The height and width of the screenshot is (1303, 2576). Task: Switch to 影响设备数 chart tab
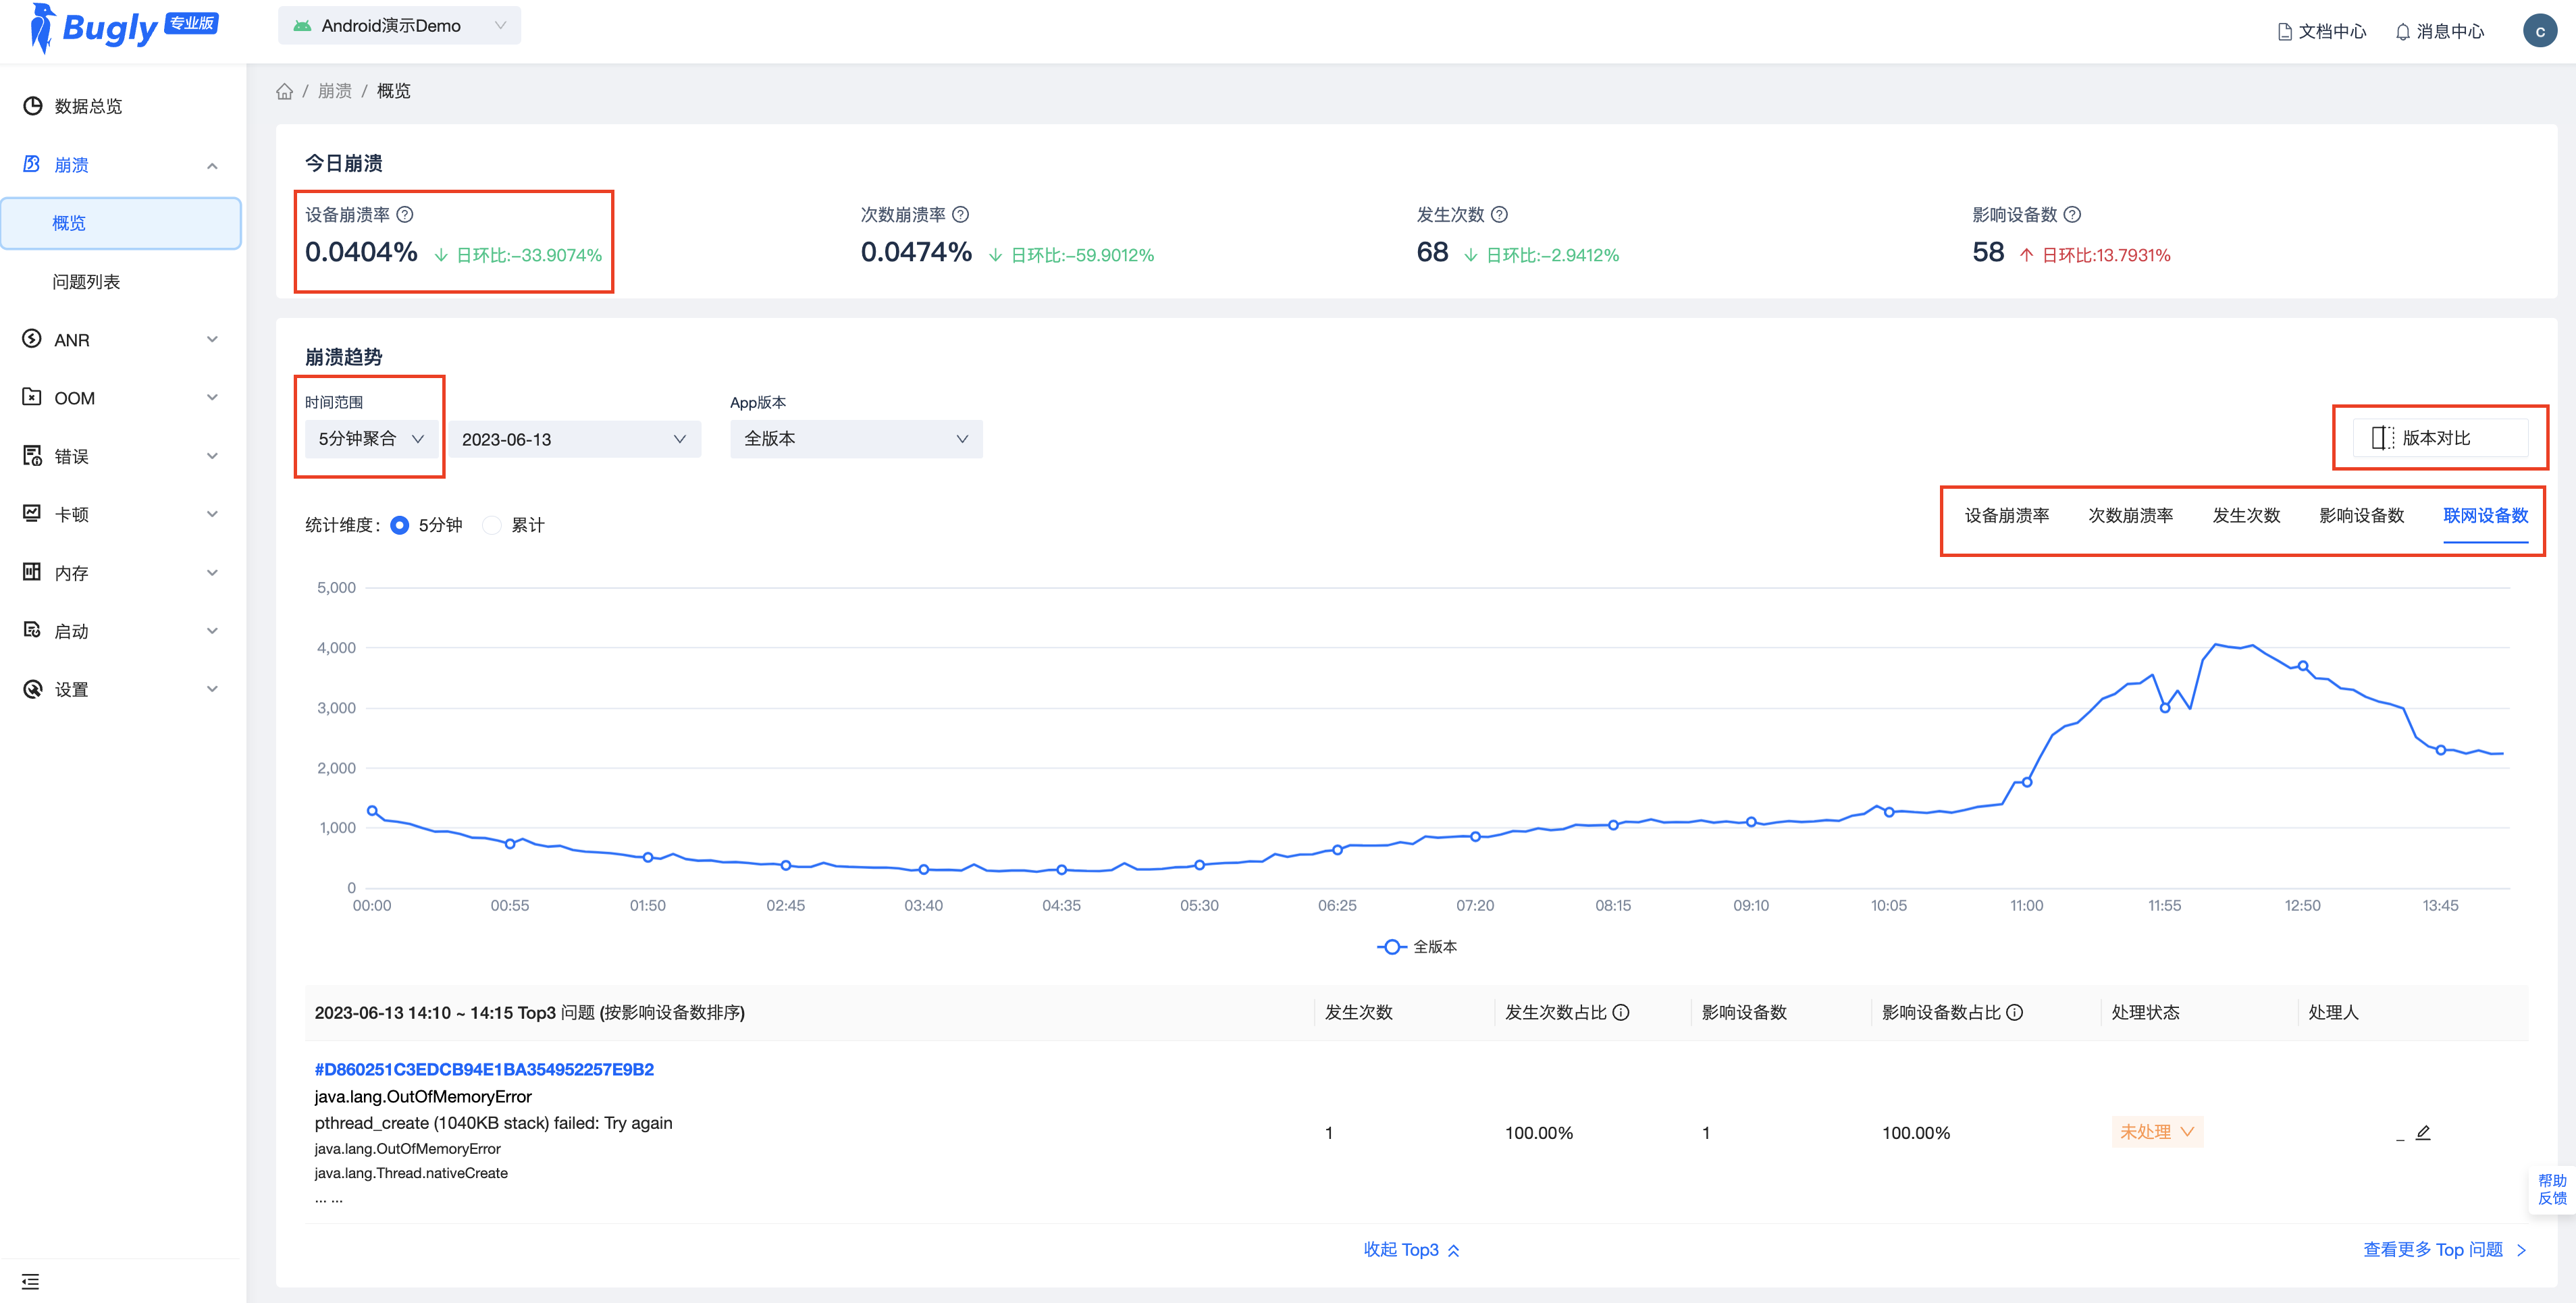click(x=2361, y=515)
